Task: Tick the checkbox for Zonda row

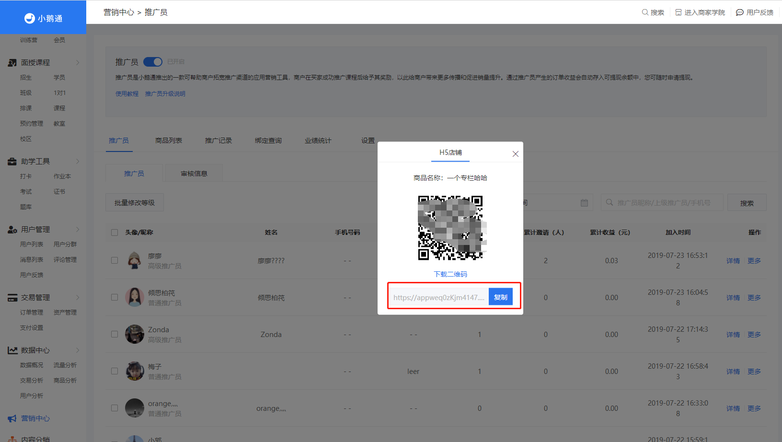Action: click(115, 334)
